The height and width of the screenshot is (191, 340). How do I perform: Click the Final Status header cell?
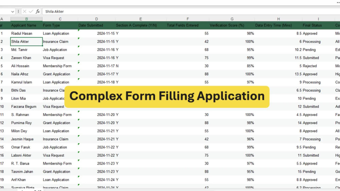pos(318,25)
